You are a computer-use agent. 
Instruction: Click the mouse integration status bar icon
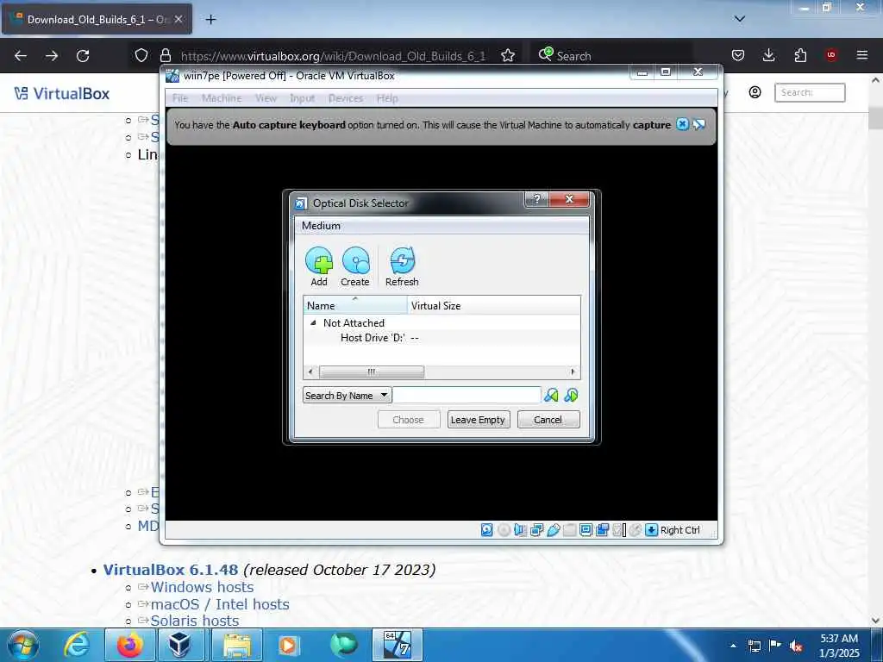(636, 530)
